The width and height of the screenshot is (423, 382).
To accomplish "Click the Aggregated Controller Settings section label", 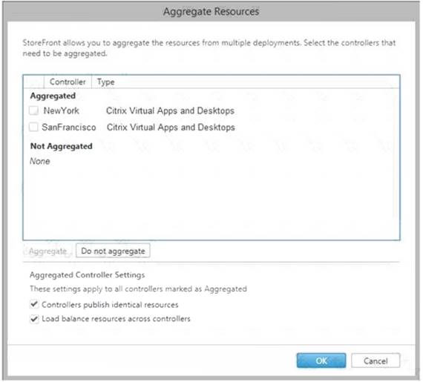I will tap(87, 274).
